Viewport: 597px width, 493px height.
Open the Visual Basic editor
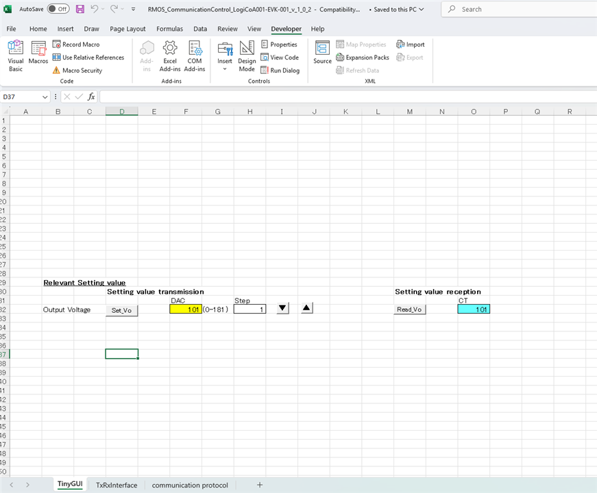15,55
